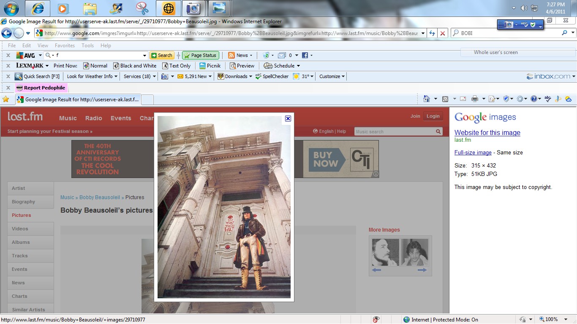The image size is (577, 324).
Task: Click the IE Home icon in command bar
Action: [x=426, y=99]
